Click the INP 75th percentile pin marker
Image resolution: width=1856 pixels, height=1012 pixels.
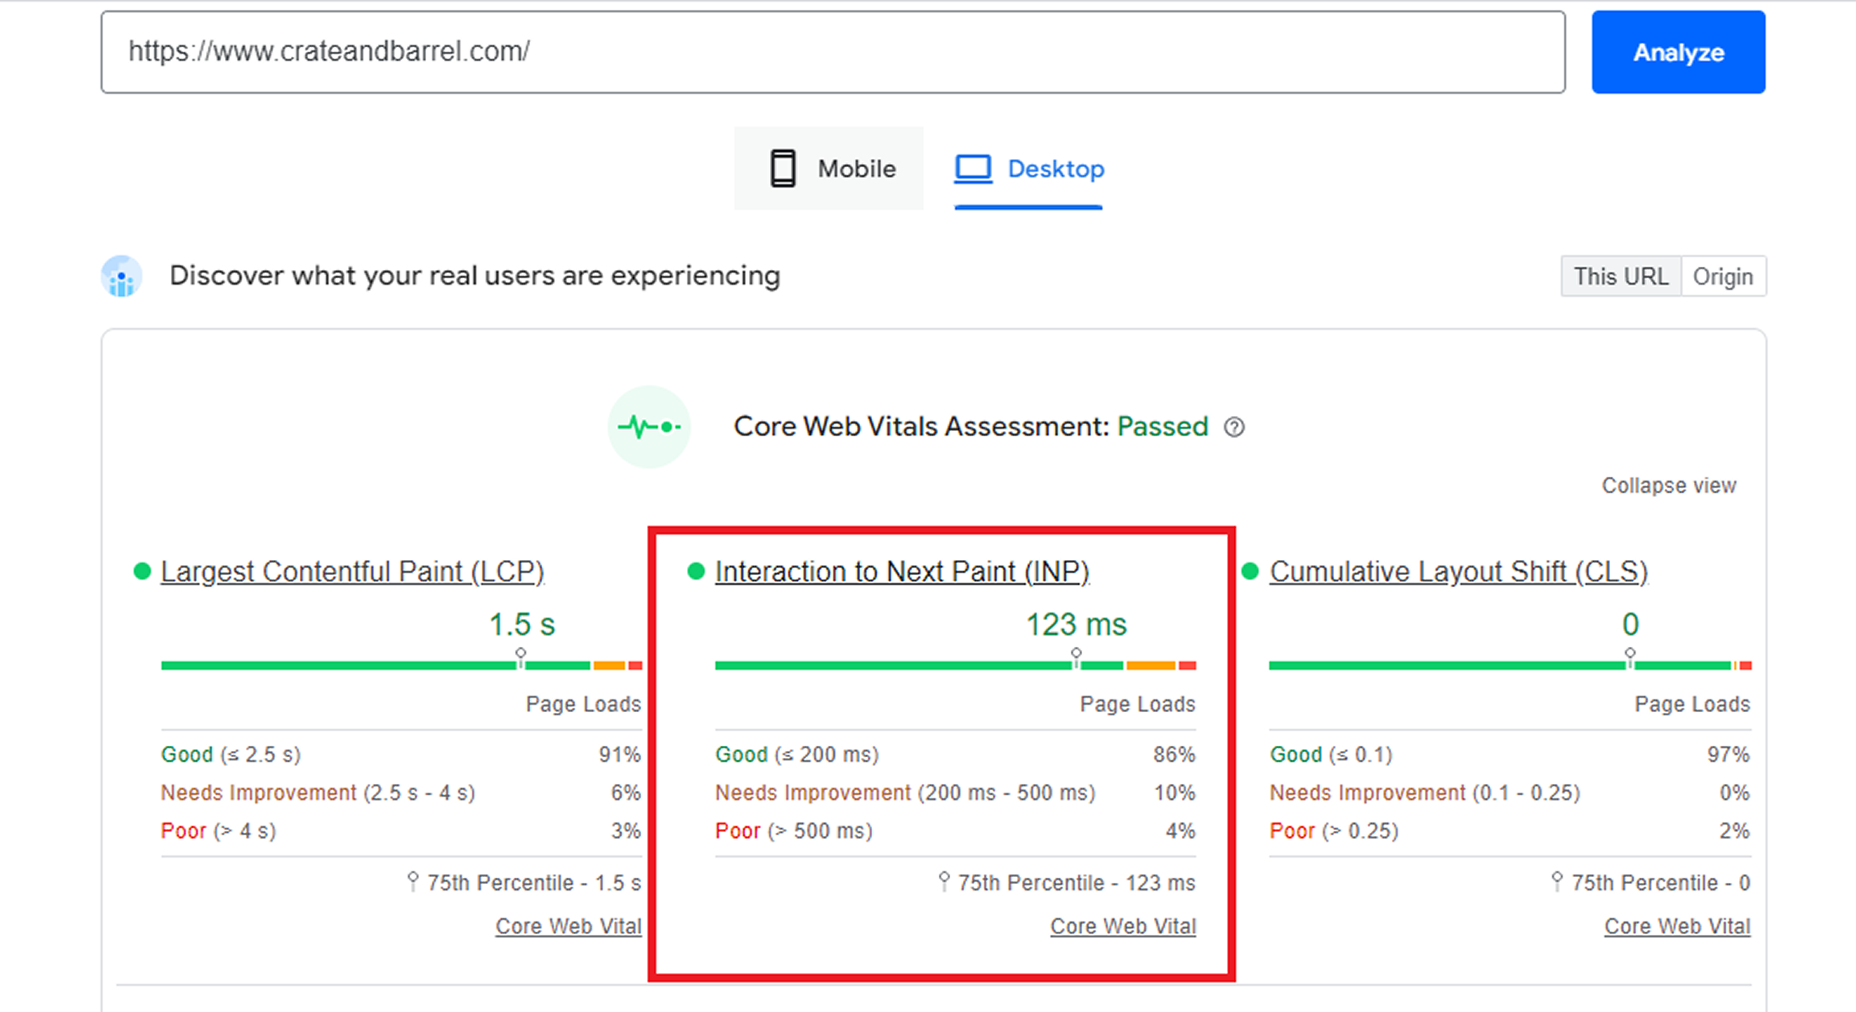coord(1076,657)
